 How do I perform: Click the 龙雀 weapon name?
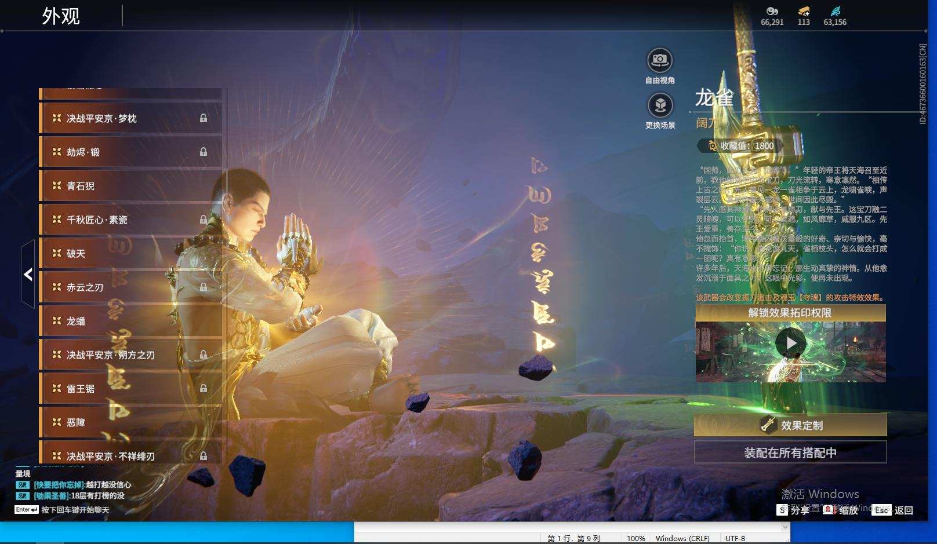714,98
